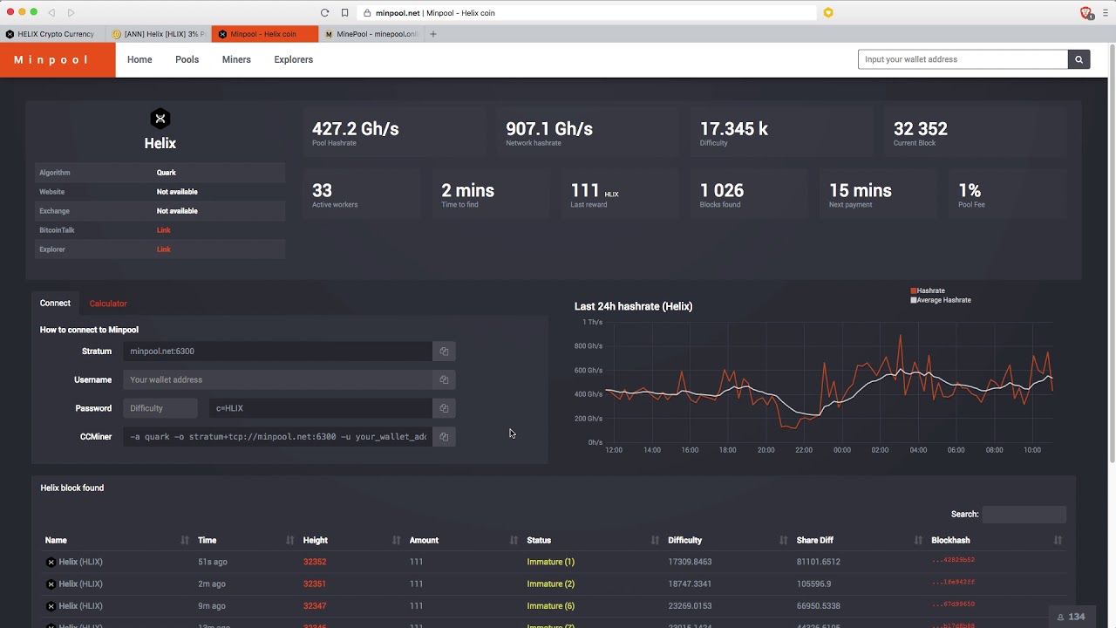Click the Immature (1) status cell

point(550,562)
